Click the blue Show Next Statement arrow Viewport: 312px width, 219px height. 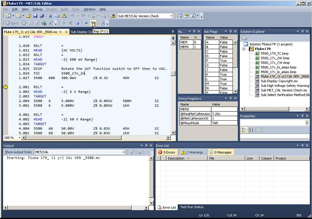point(86,23)
